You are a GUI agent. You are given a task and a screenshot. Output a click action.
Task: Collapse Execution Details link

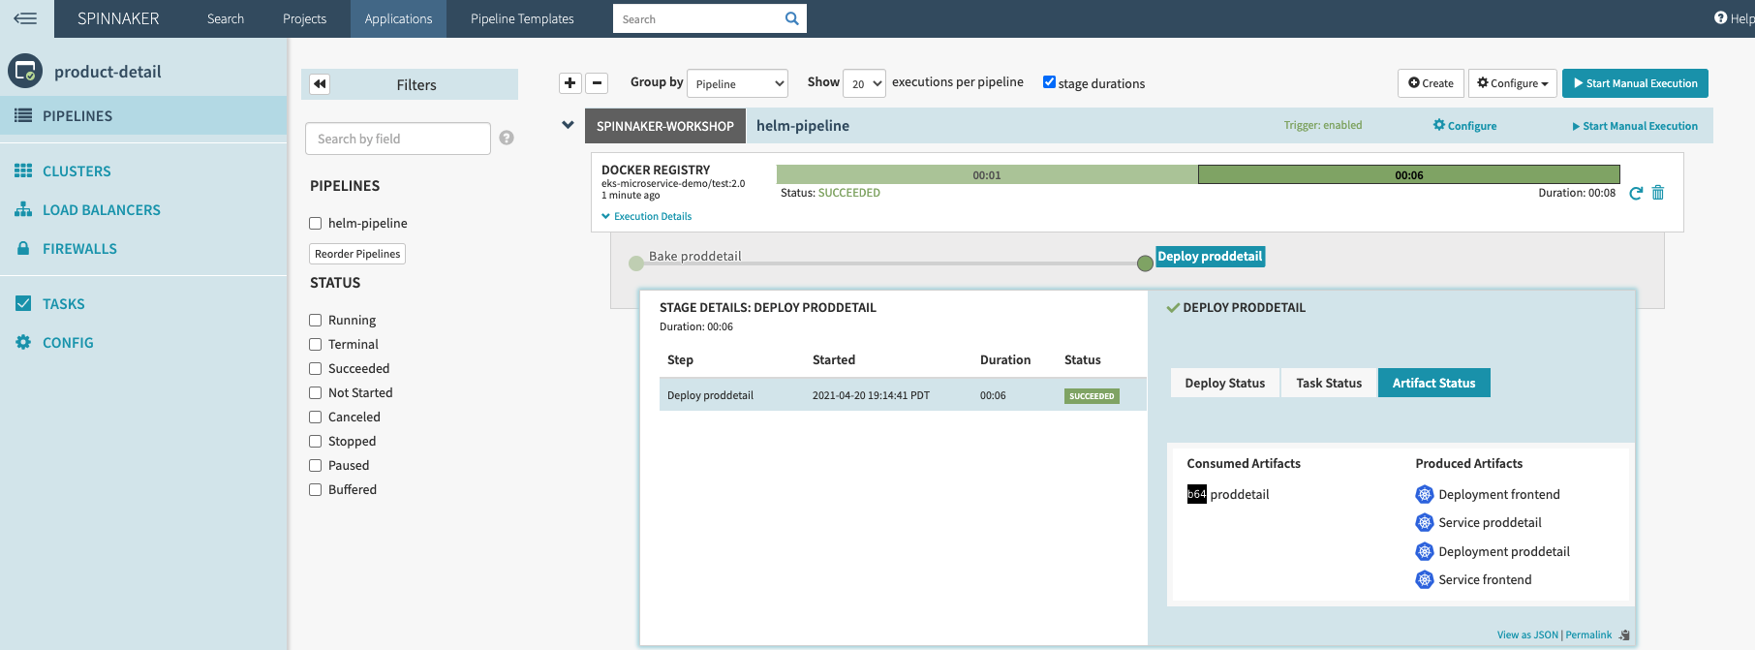point(647,216)
